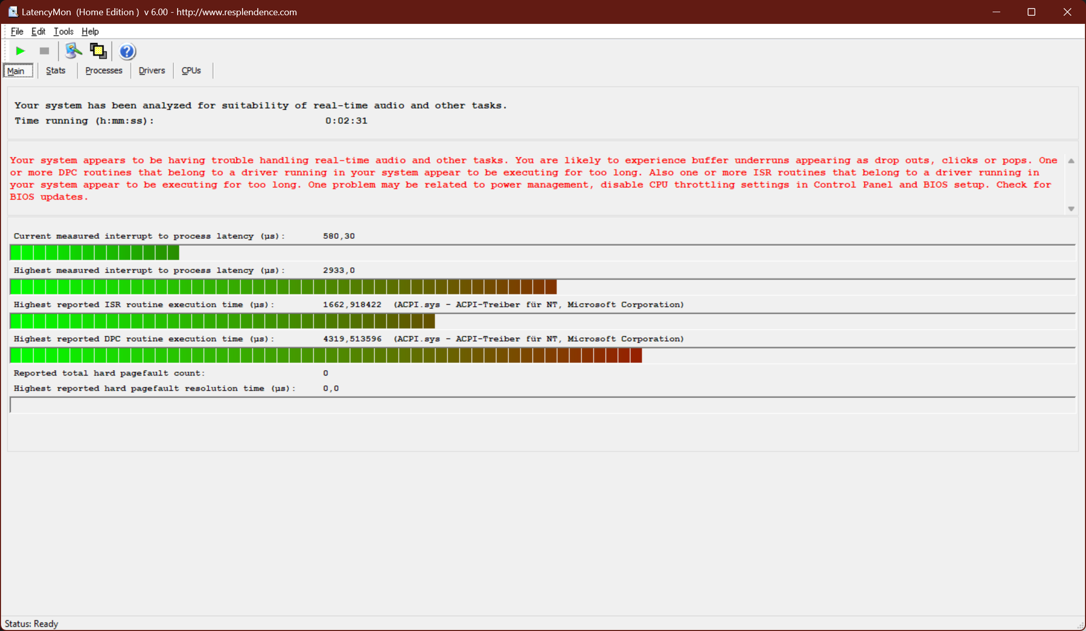
Task: Switch to the Processes tab
Action: [104, 71]
